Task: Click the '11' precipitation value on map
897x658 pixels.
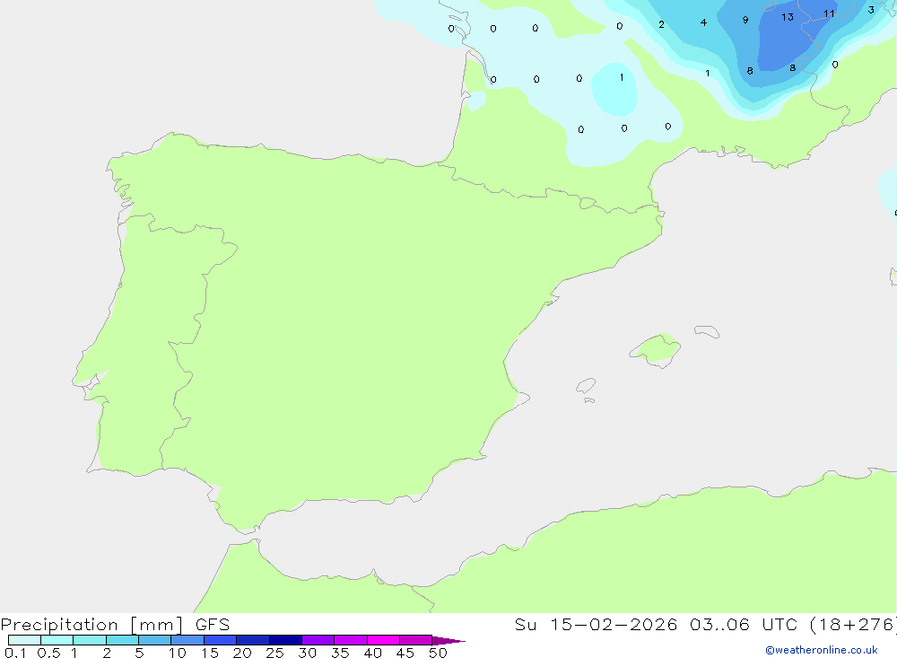Action: point(829,13)
